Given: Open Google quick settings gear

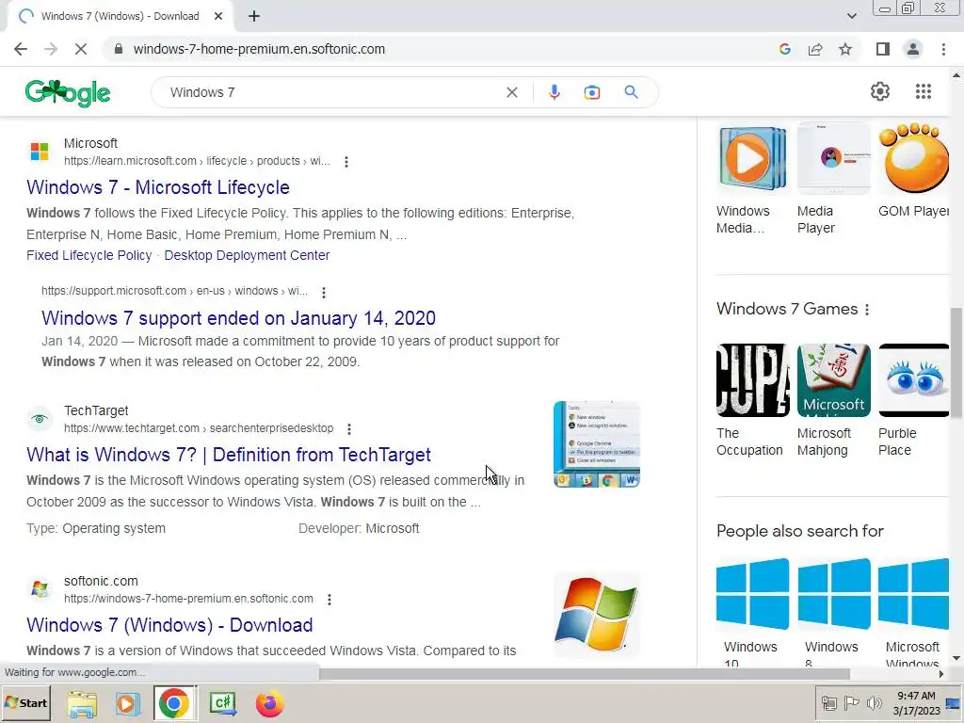Looking at the screenshot, I should click(880, 91).
